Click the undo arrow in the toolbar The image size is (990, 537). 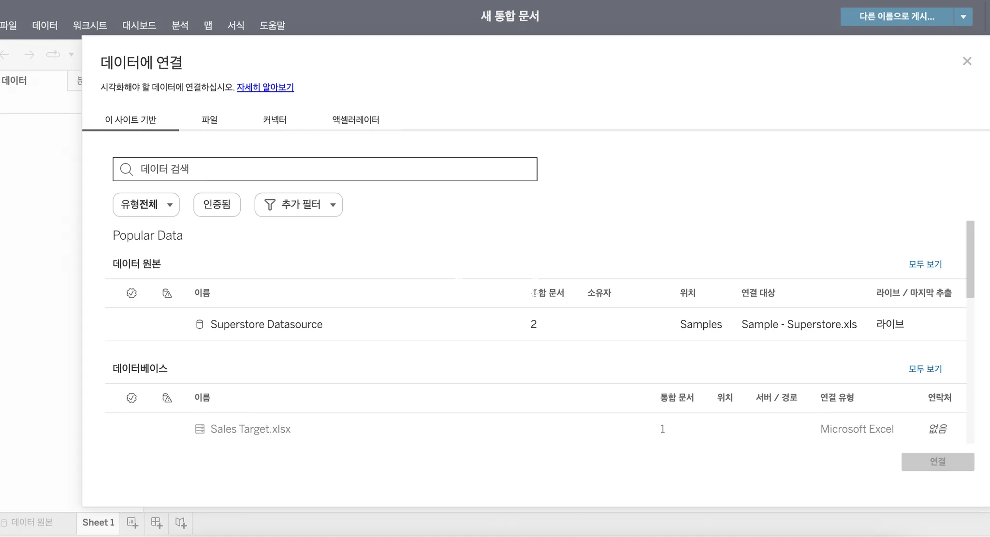pos(5,55)
